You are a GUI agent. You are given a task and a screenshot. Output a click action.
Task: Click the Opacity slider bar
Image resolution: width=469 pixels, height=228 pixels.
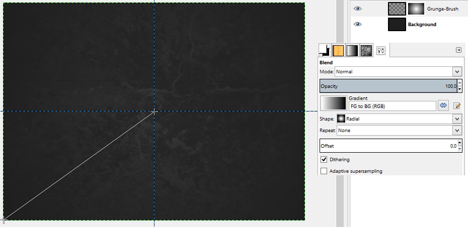point(388,86)
